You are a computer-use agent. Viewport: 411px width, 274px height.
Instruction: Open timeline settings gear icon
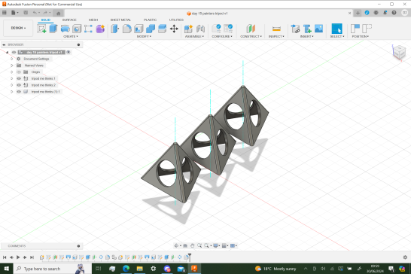click(x=405, y=257)
